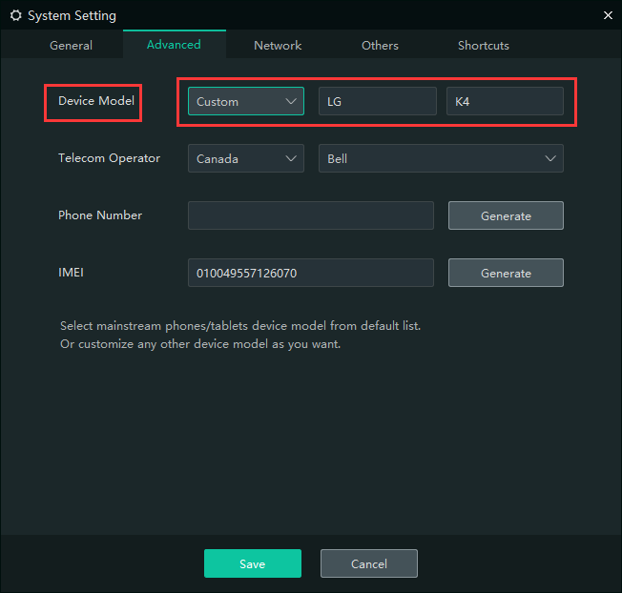Click the LG manufacturer input field
Image resolution: width=622 pixels, height=593 pixels.
pyautogui.click(x=377, y=101)
